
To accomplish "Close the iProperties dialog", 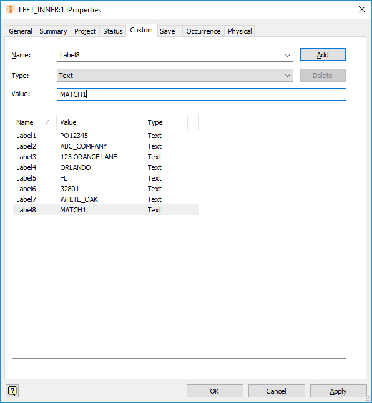I will coord(362,9).
